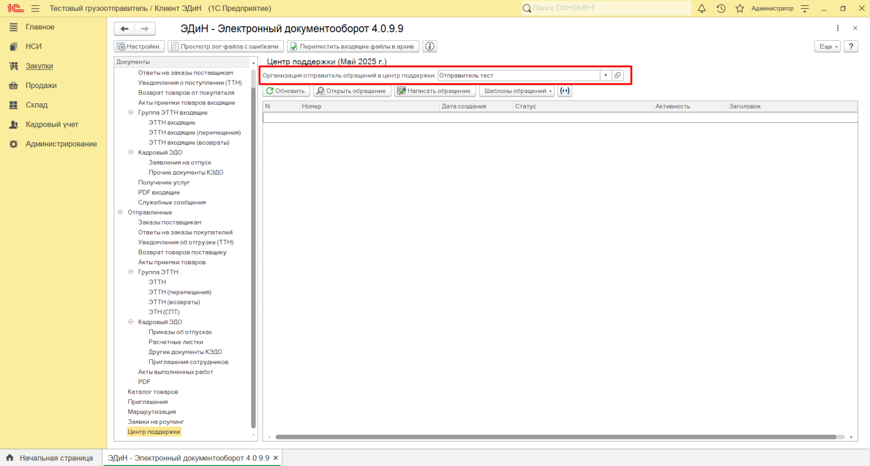Open the Продажи section
The width and height of the screenshot is (870, 466).
[41, 86]
